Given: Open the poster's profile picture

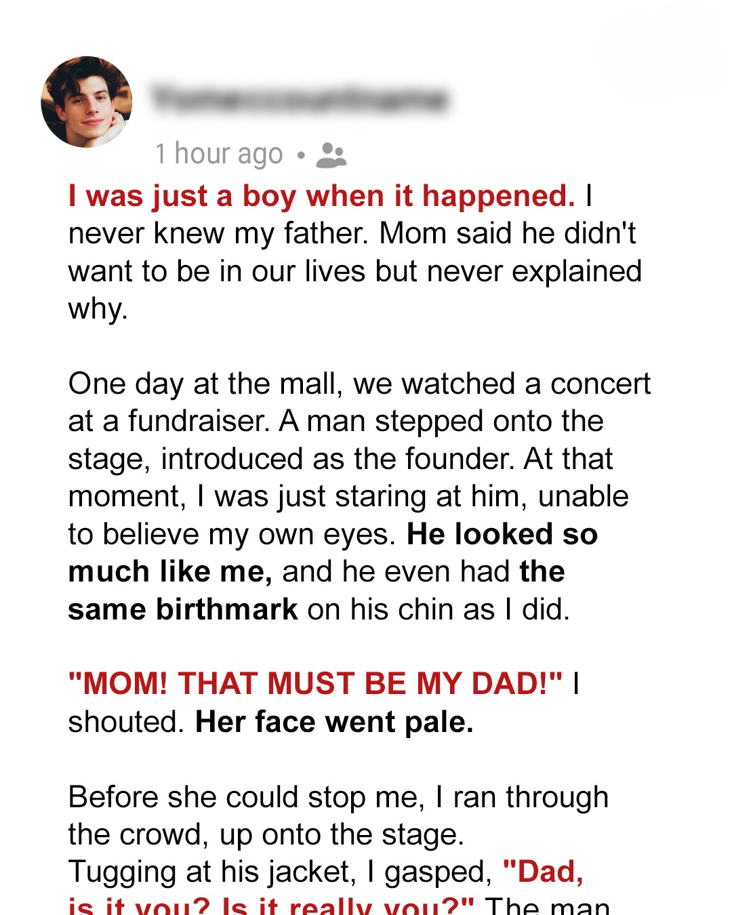Looking at the screenshot, I should pos(87,102).
